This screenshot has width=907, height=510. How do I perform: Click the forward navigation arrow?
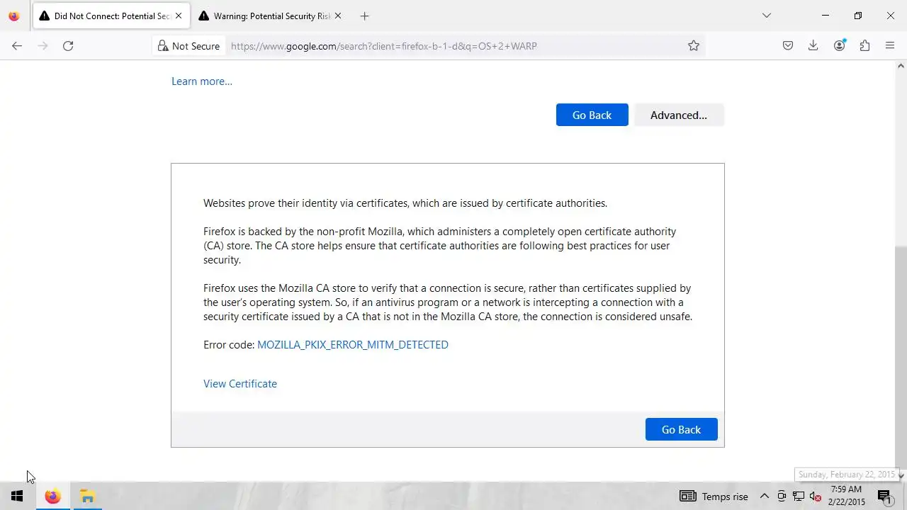43,46
